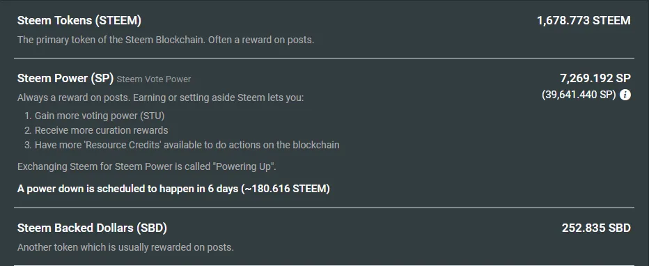The height and width of the screenshot is (266, 649).
Task: Click divider line above Steem Backed Dollars
Action: [x=324, y=208]
